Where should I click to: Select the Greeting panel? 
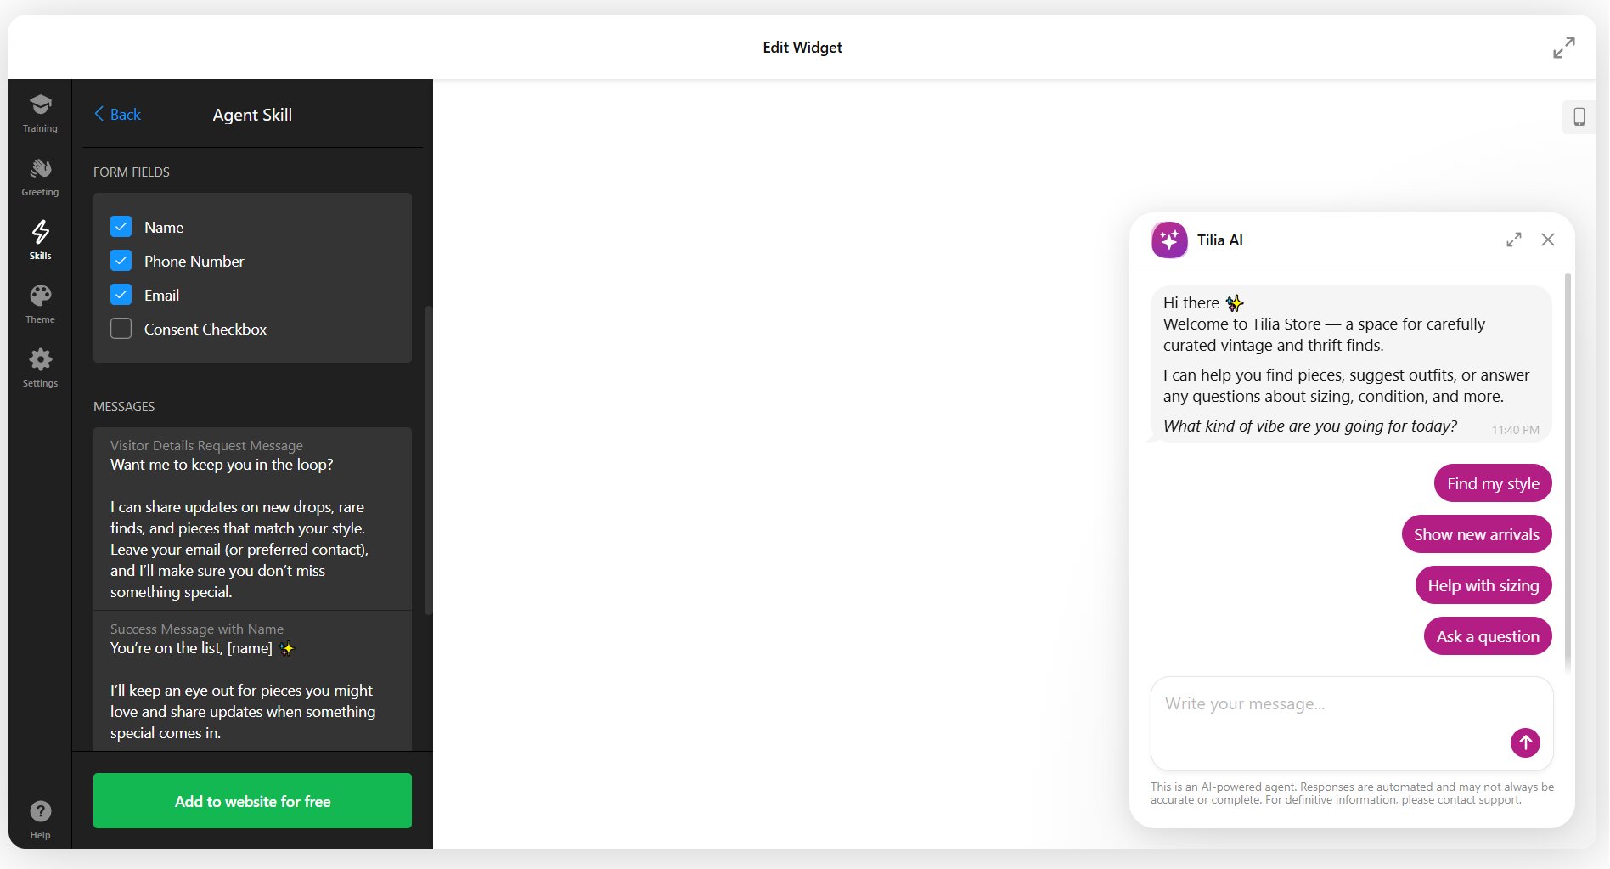tap(40, 176)
